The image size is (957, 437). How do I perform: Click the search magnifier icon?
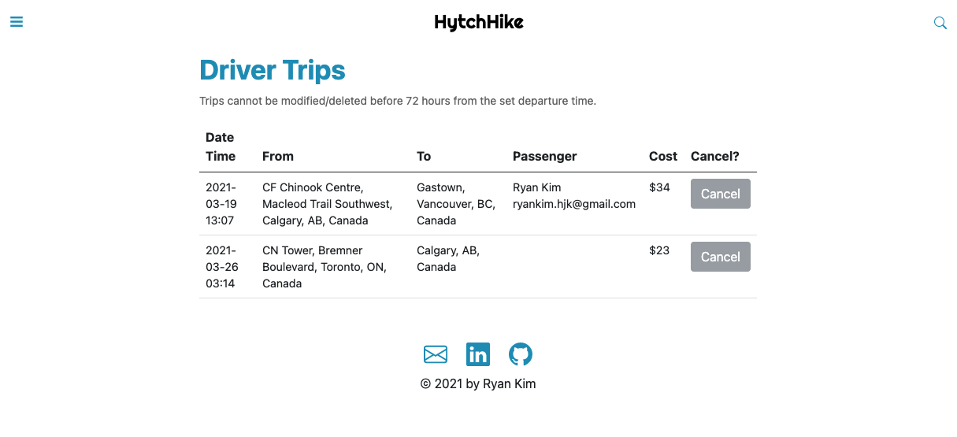coord(940,23)
